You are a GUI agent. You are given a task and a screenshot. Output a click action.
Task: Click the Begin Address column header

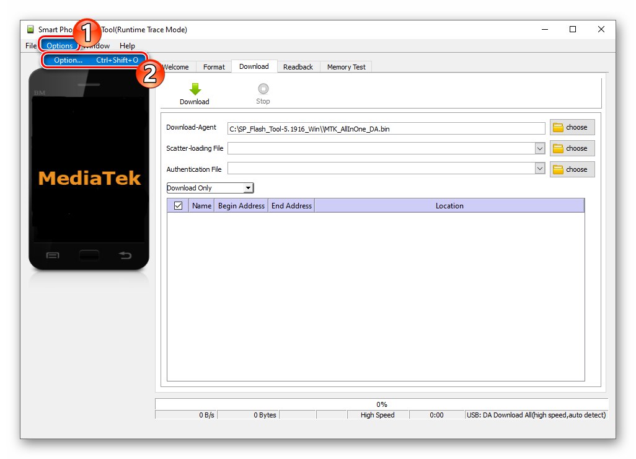(x=241, y=206)
